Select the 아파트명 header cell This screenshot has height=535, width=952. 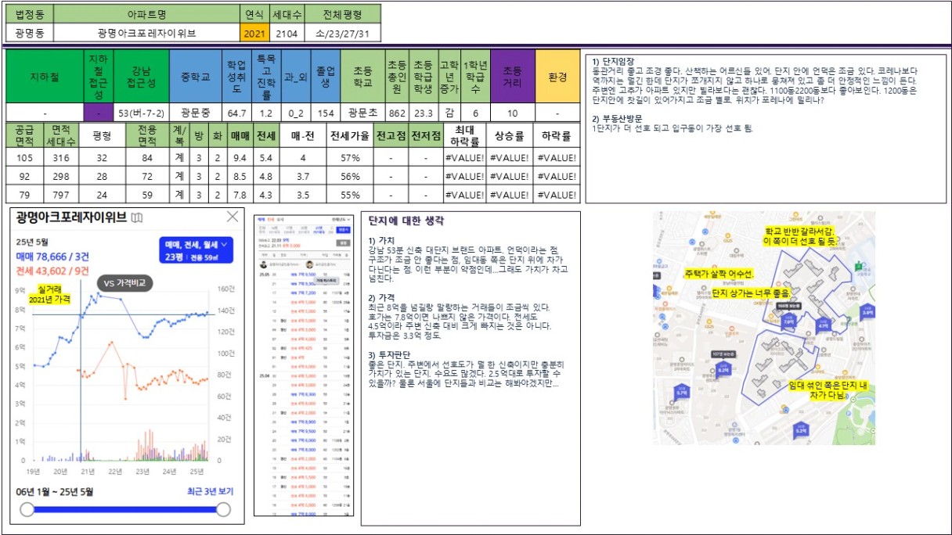point(146,14)
